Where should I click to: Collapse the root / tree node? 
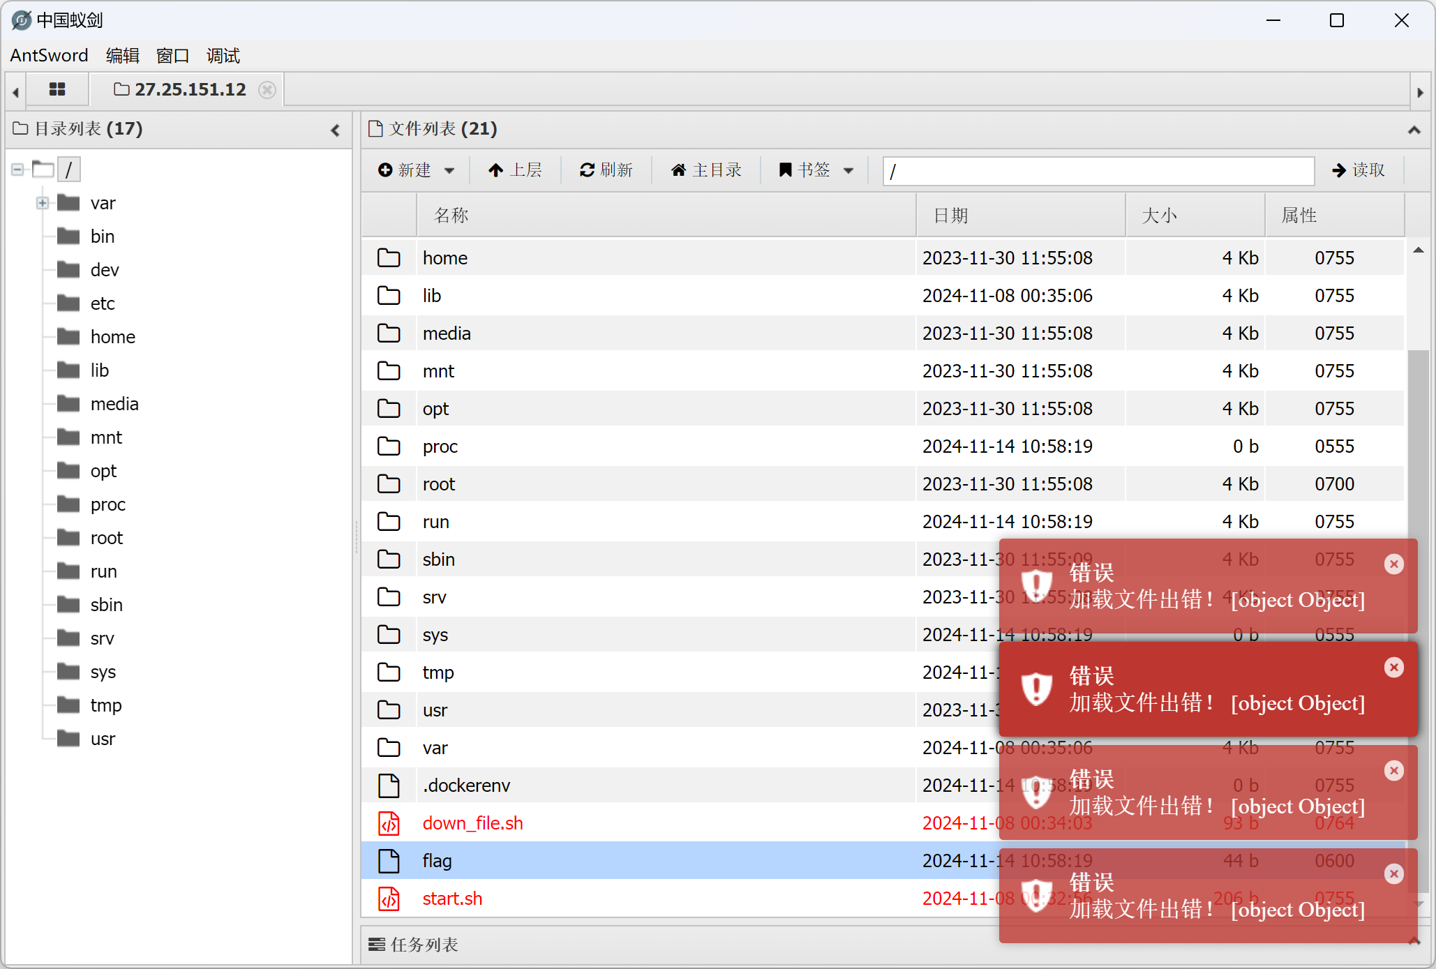(x=17, y=170)
